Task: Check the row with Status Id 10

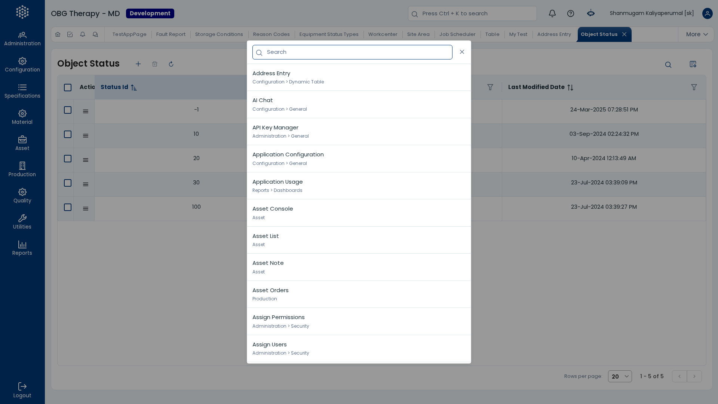Action: pyautogui.click(x=68, y=134)
